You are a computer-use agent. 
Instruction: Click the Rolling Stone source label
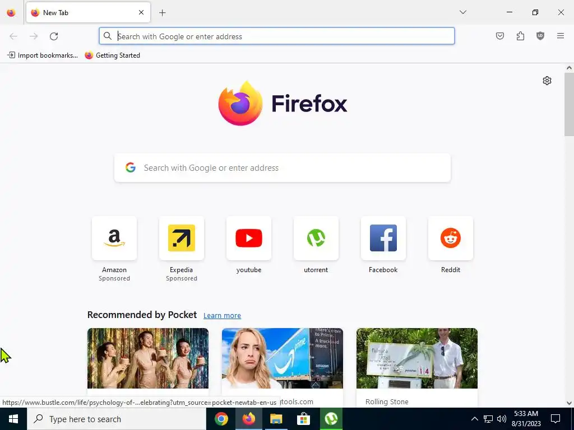coord(387,401)
